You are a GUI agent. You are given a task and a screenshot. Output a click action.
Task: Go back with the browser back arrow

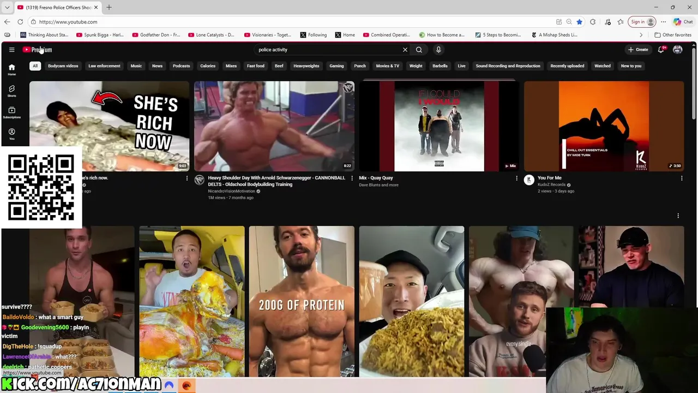click(x=7, y=22)
